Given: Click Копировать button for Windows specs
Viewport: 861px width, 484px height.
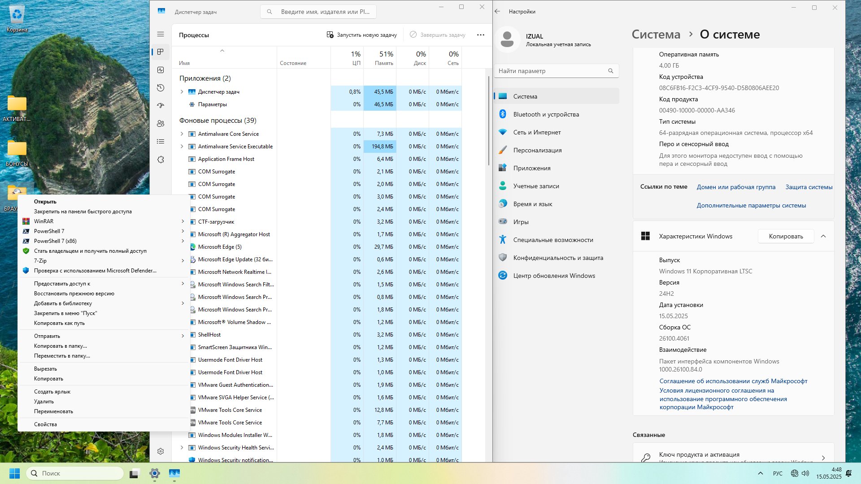Looking at the screenshot, I should pyautogui.click(x=786, y=236).
